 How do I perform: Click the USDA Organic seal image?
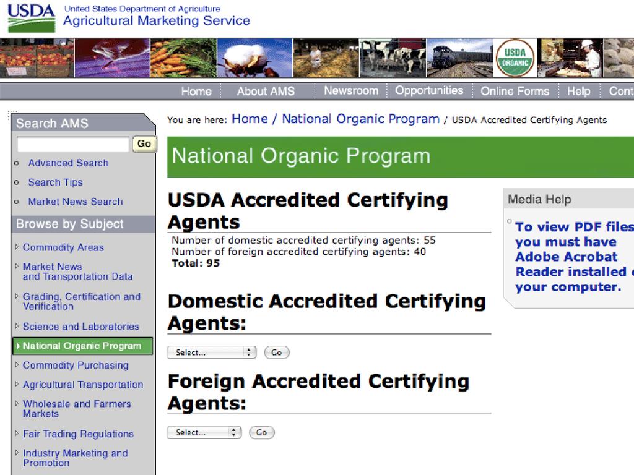point(515,58)
